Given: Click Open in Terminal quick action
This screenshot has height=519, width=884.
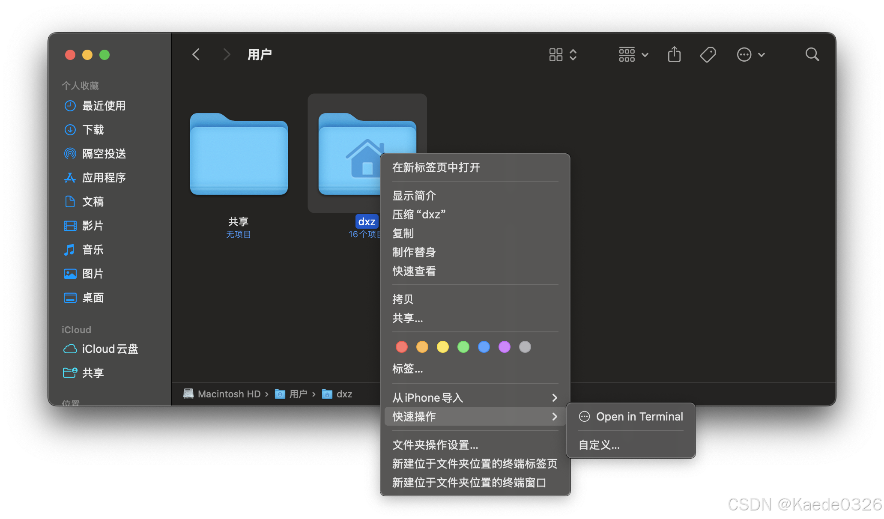Looking at the screenshot, I should click(x=639, y=417).
